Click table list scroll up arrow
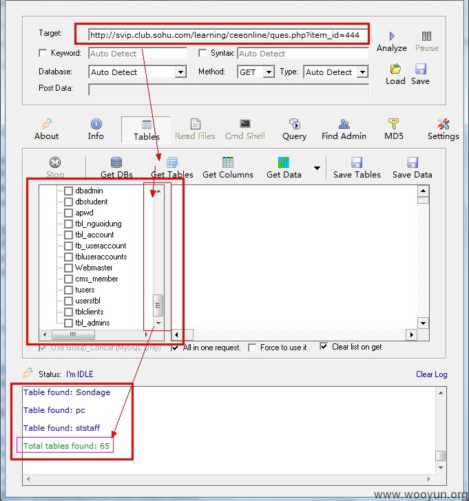Viewport: 469px width, 501px height. 158,191
